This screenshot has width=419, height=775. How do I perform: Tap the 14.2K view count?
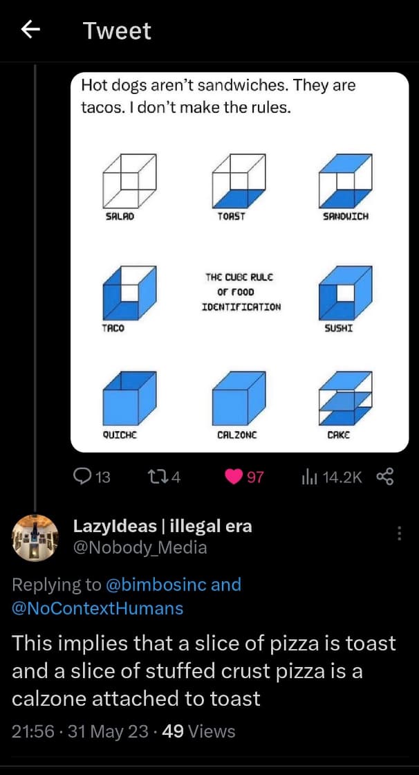click(x=341, y=477)
